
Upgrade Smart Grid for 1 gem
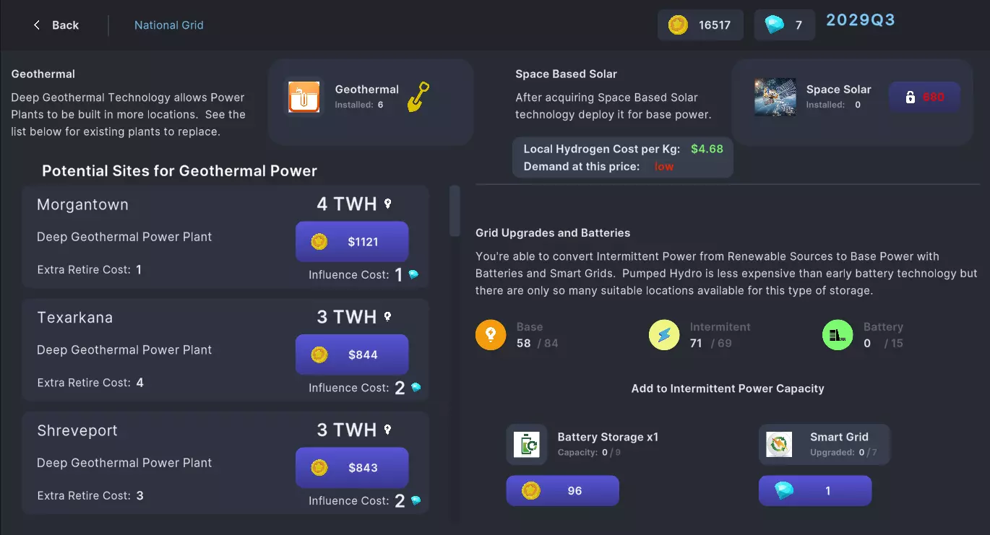pos(814,491)
